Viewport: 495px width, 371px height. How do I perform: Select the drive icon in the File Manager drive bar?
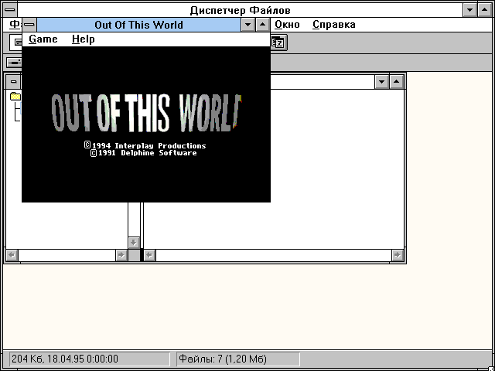coord(14,63)
